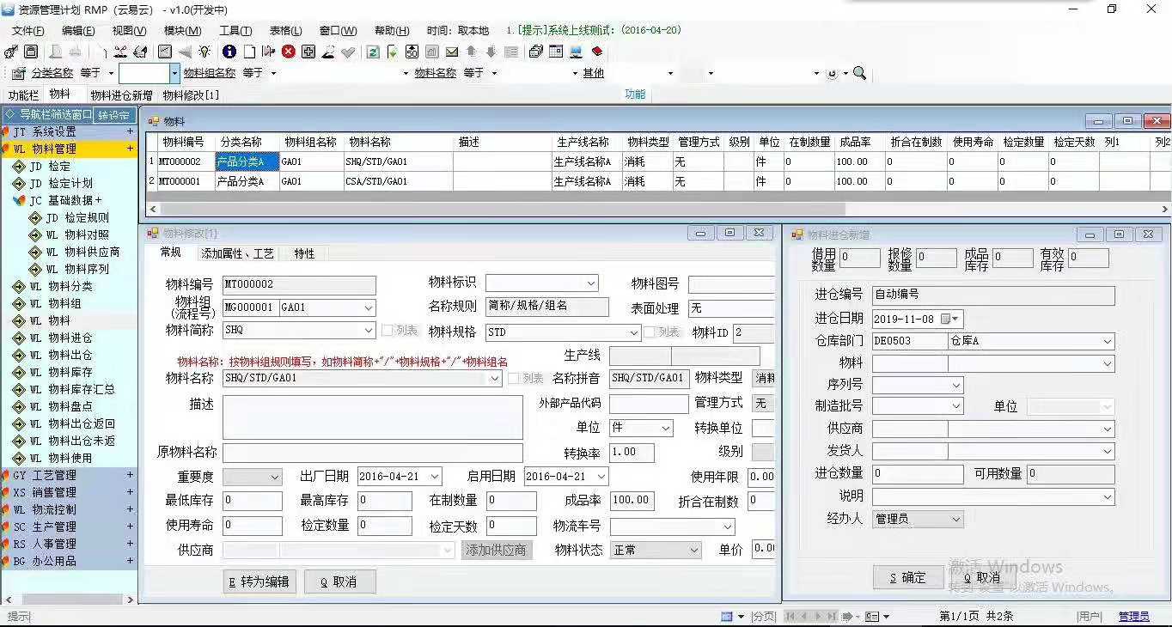Toggle the 列表 checkbox next to 物料简称
The width and height of the screenshot is (1172, 627).
[387, 331]
